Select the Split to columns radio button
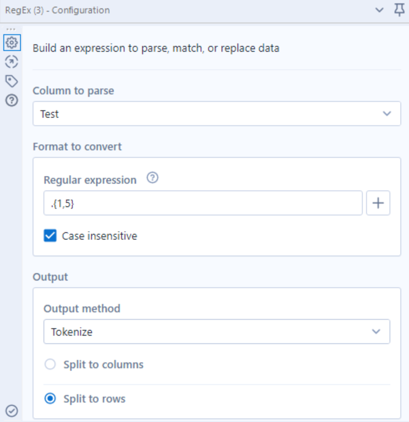The height and width of the screenshot is (422, 409). point(50,365)
